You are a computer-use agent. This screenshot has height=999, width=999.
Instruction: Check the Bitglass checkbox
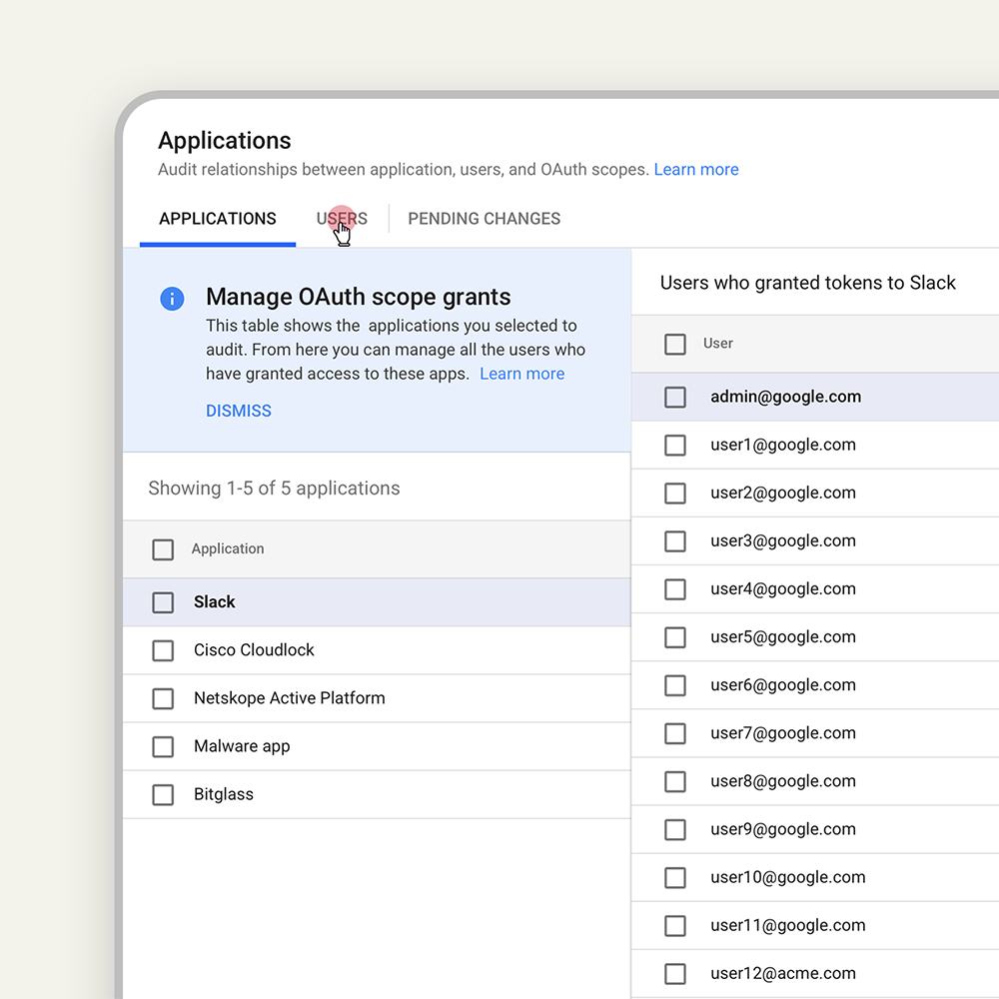[163, 794]
